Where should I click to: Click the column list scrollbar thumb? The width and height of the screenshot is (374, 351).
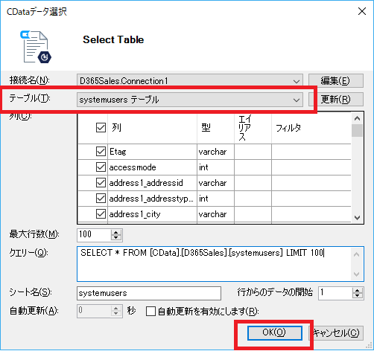tap(357, 130)
